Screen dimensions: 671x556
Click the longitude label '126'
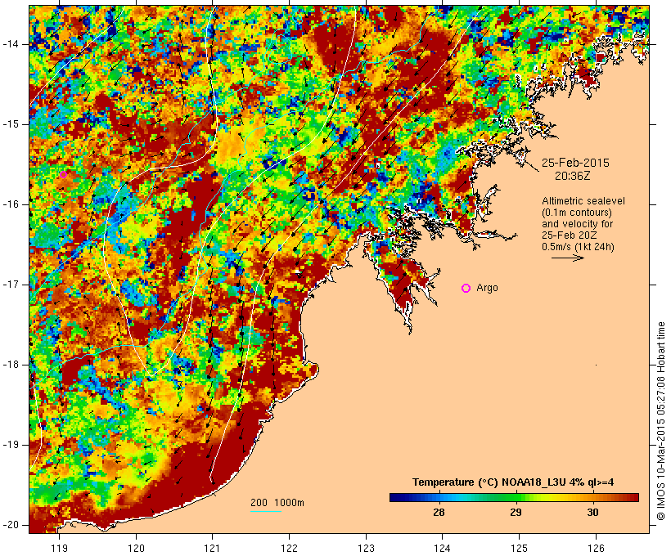coord(596,548)
